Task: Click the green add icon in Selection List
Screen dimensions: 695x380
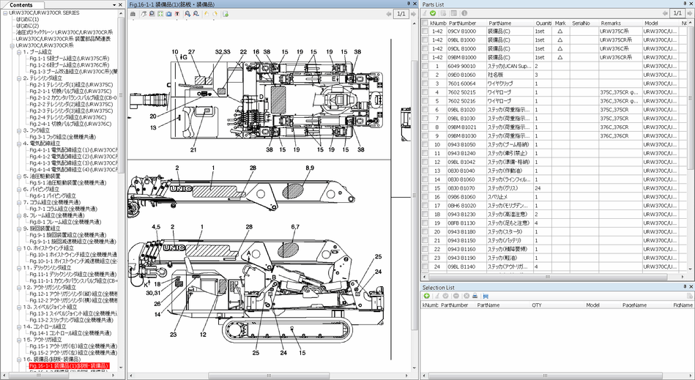Action: pyautogui.click(x=425, y=296)
